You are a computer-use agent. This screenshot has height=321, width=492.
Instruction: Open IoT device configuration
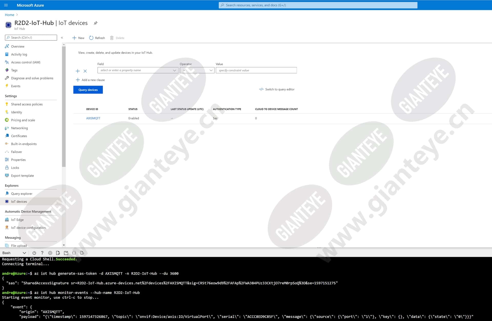tap(28, 228)
